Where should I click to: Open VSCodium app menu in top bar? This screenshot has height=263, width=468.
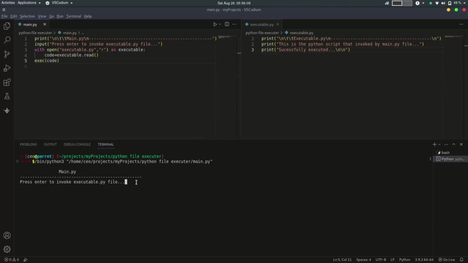click(59, 3)
